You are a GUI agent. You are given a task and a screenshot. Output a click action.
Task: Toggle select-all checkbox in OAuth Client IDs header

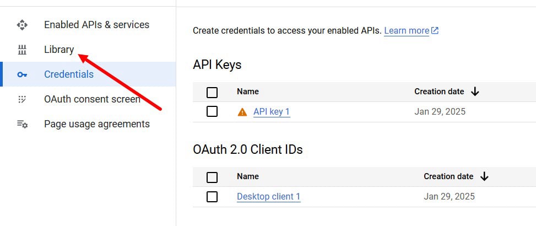point(212,177)
